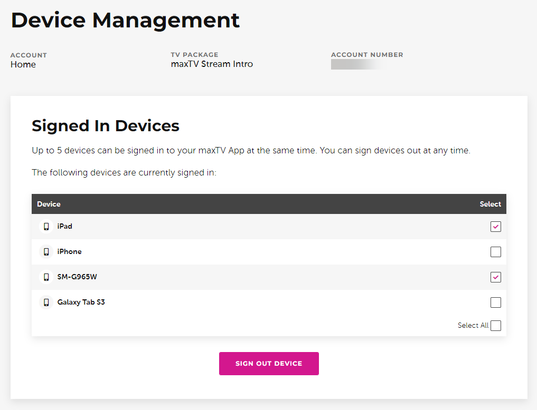537x410 pixels.
Task: Uncheck the SM-G965W checkbox
Action: click(495, 277)
